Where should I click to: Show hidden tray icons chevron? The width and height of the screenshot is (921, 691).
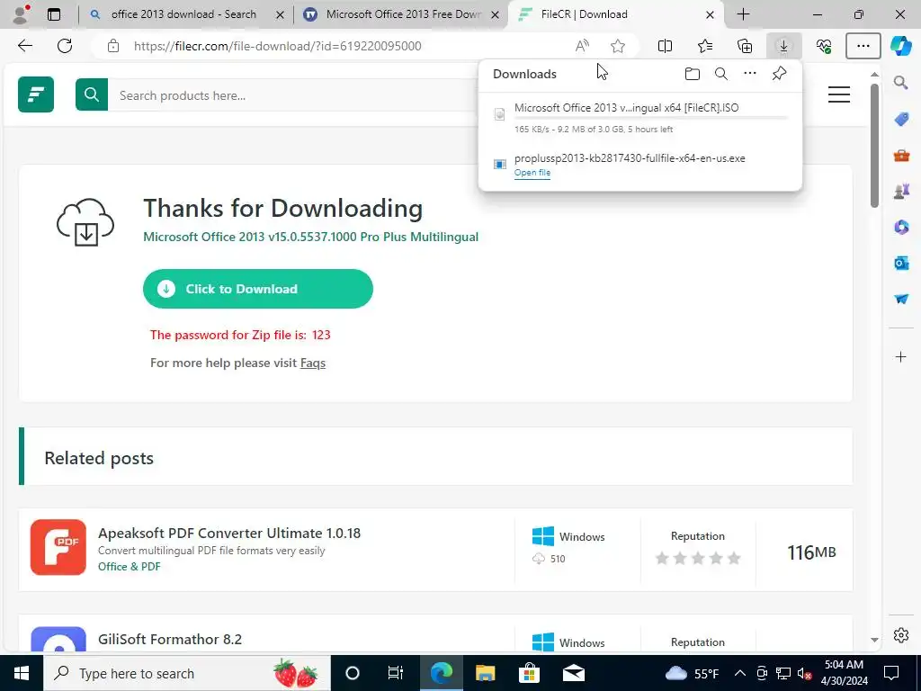pyautogui.click(x=740, y=673)
